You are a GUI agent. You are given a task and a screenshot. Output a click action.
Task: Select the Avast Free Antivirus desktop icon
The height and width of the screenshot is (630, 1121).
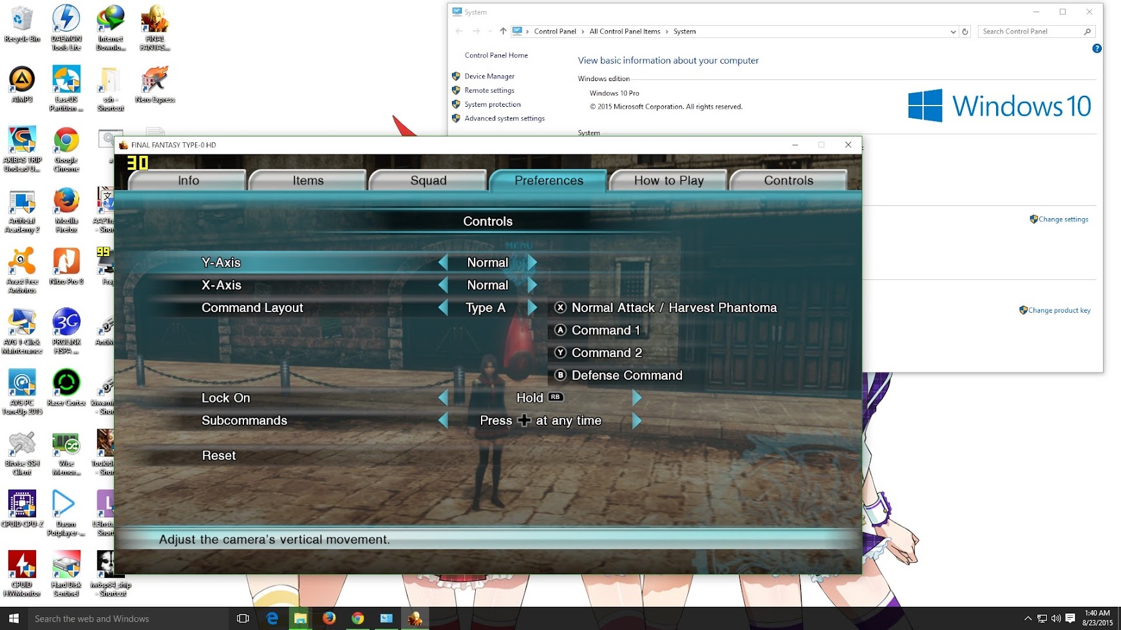coord(22,270)
